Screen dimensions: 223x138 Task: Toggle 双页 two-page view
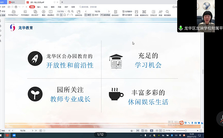[x=95, y=15]
